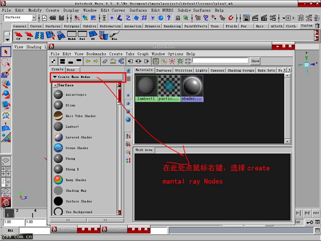This screenshot has height=241, width=321.
Task: Click the Show button in Hypershade
Action: (x=255, y=61)
